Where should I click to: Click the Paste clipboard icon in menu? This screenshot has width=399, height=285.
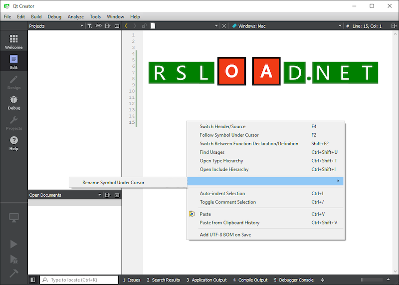coord(192,214)
